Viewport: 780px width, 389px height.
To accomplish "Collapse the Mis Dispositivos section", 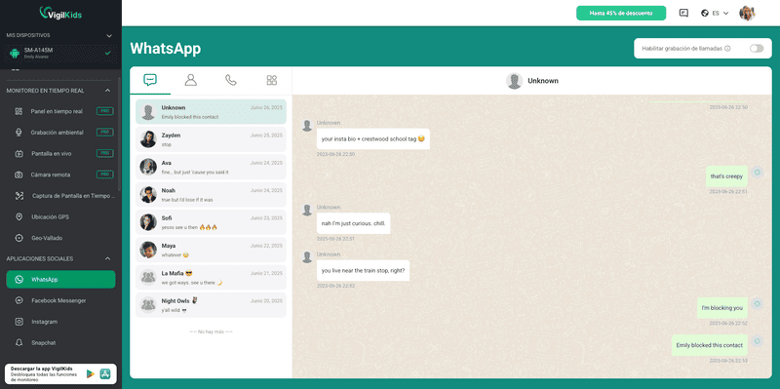I will coord(109,36).
